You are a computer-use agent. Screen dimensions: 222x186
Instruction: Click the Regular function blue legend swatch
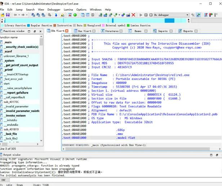click(x=28, y=25)
